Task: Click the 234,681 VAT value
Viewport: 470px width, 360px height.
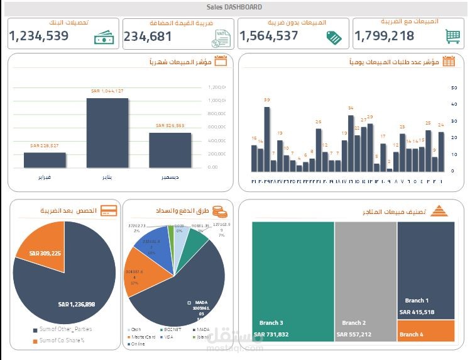Action: (x=148, y=37)
